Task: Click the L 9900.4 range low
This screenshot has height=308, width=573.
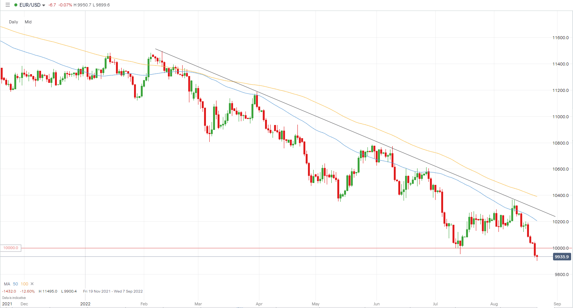Action: click(x=69, y=291)
